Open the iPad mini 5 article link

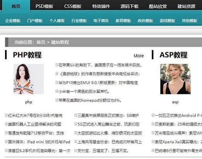(x=39, y=142)
